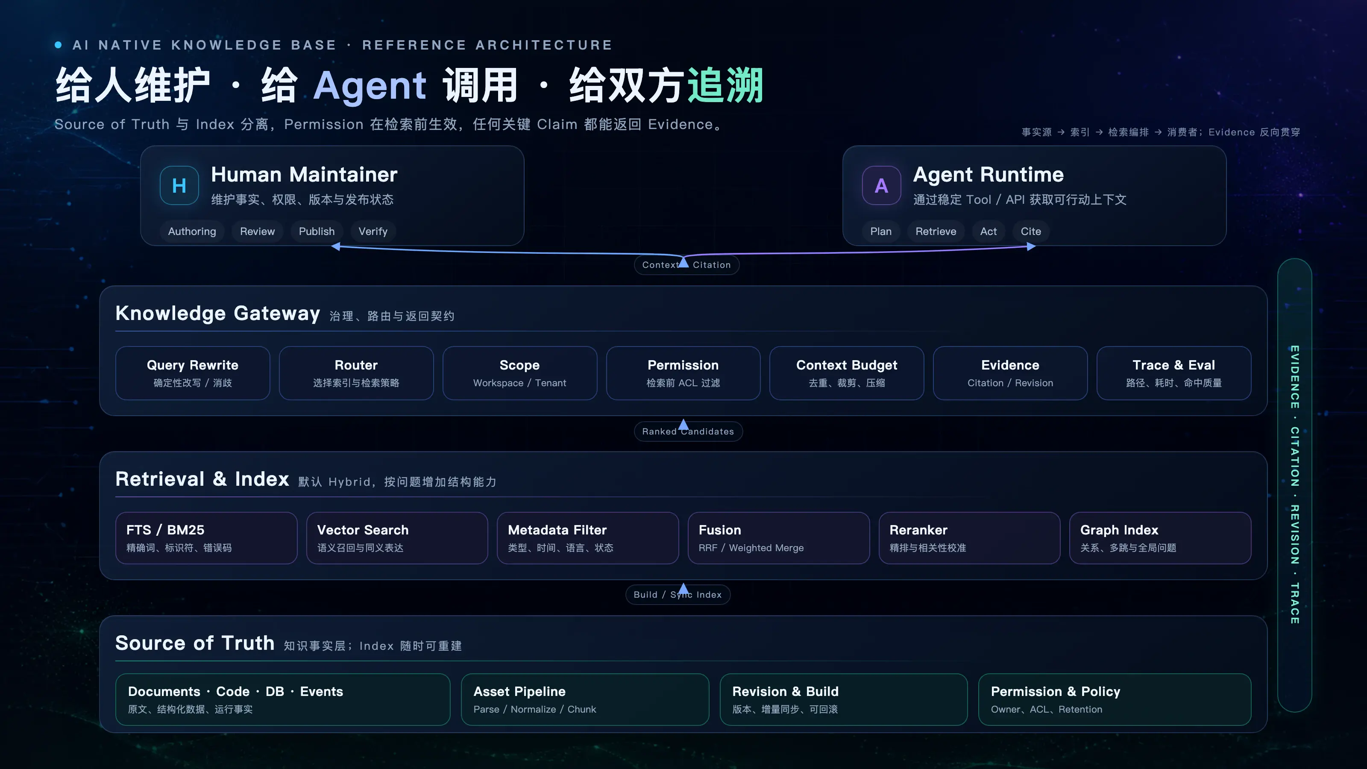
Task: Click the vertical Evidence Citation Revision Trace bar
Action: 1295,485
